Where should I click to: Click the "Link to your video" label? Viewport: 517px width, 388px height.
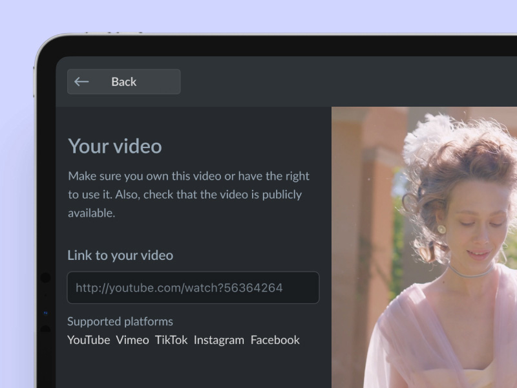[x=120, y=255]
